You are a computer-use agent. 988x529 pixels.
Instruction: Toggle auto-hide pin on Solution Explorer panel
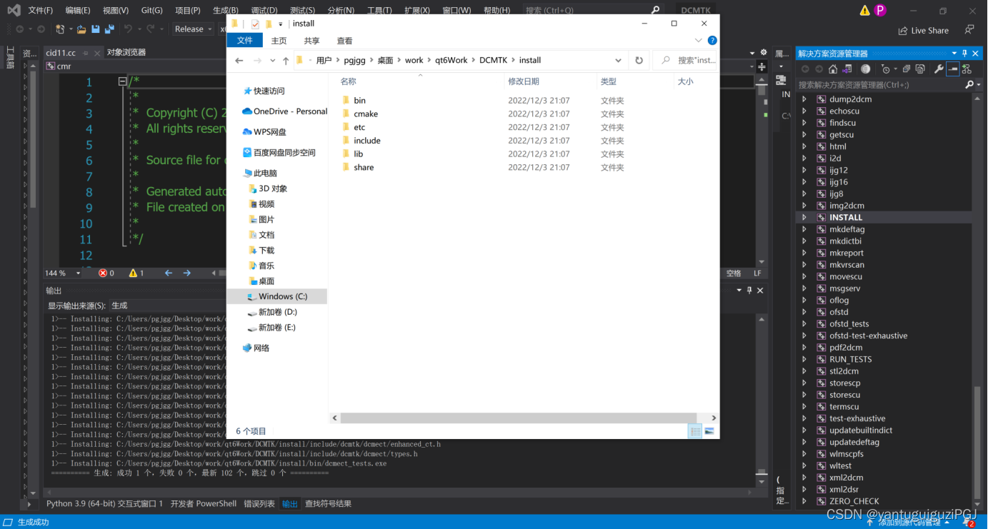pyautogui.click(x=964, y=53)
